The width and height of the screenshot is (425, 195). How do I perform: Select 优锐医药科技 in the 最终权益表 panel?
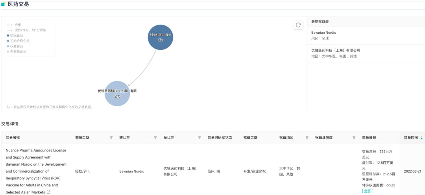coord(335,50)
